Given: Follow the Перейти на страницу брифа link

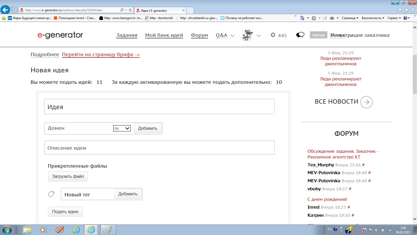Looking at the screenshot, I should [101, 55].
